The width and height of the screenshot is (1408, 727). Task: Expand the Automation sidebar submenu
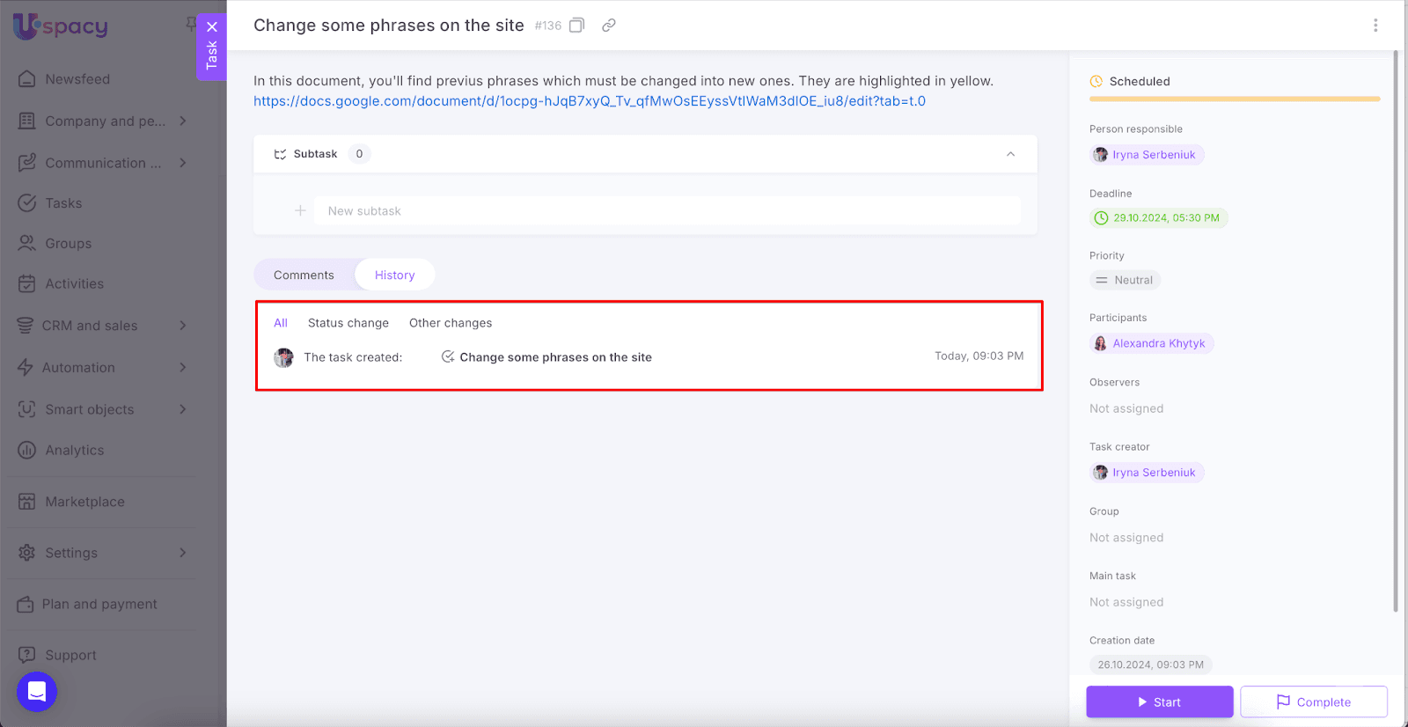(183, 368)
